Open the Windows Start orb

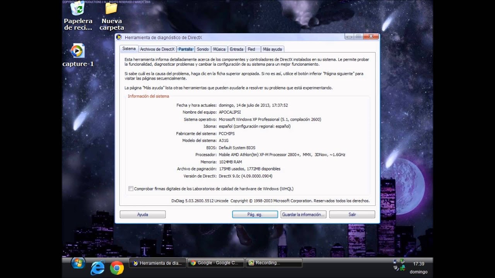(x=78, y=263)
